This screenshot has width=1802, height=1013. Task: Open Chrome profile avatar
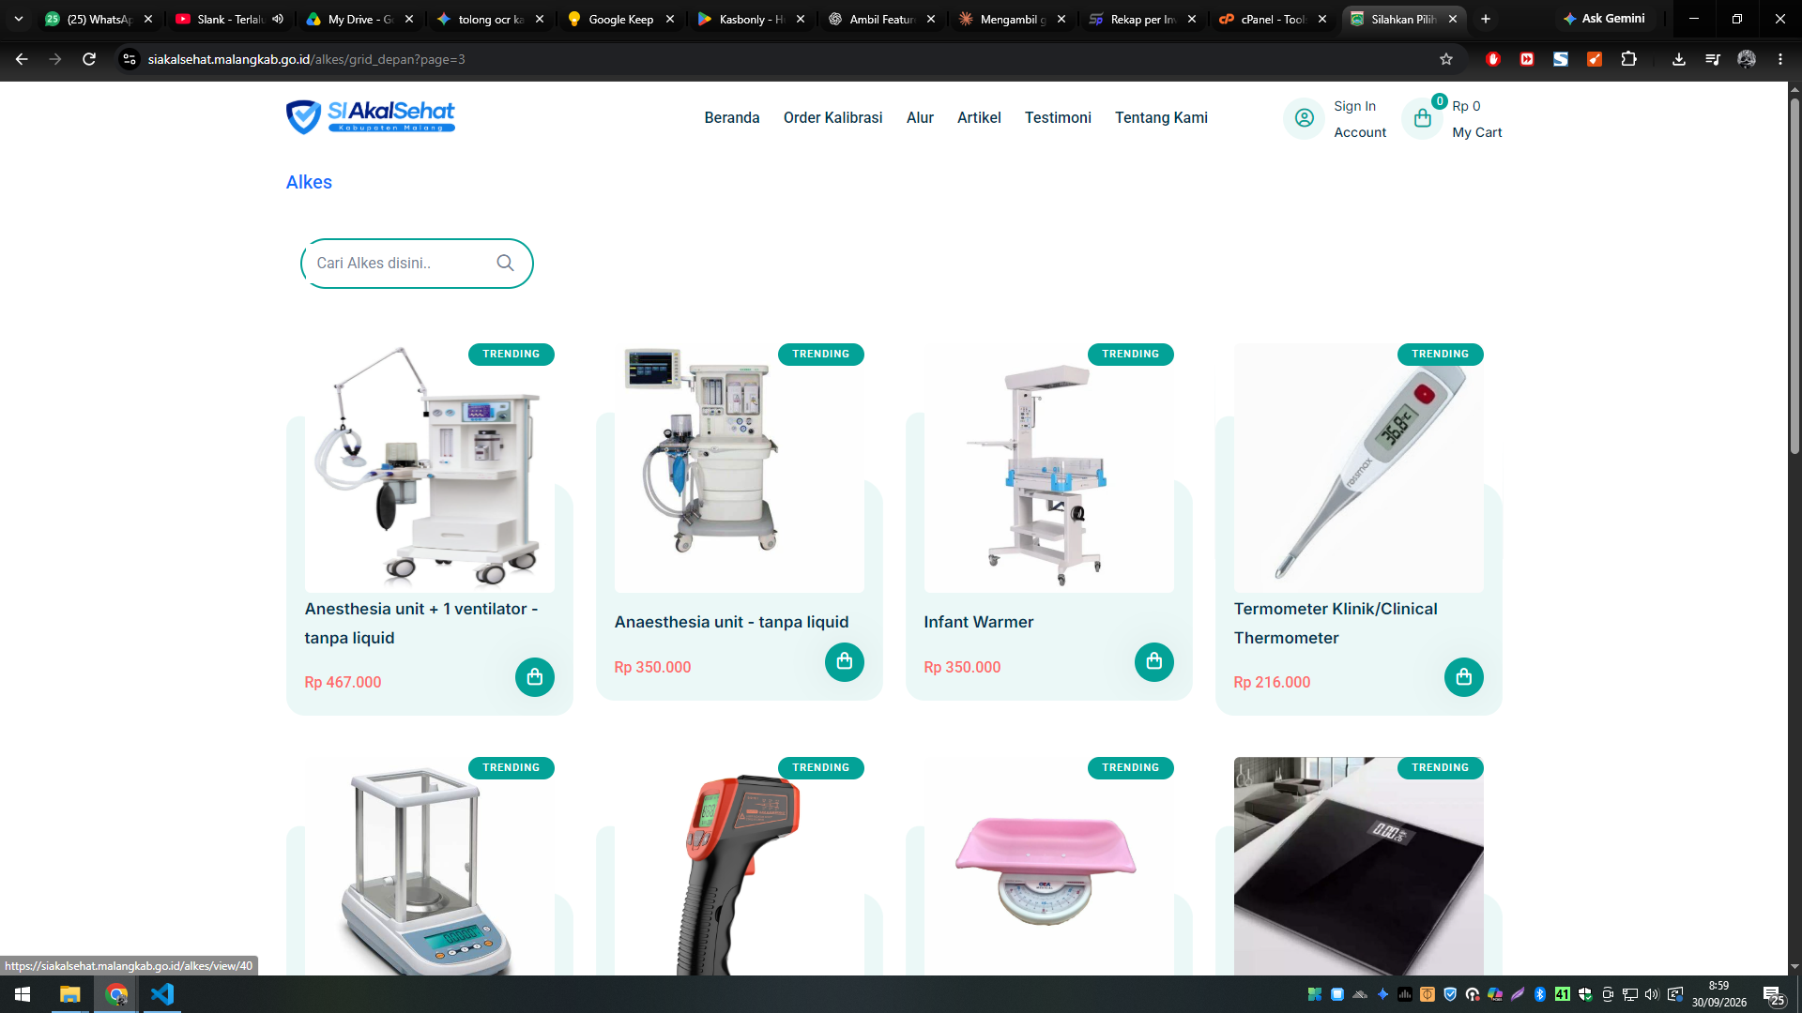[x=1747, y=59]
